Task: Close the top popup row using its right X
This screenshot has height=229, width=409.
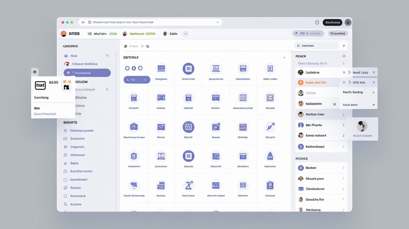Action: click(373, 72)
